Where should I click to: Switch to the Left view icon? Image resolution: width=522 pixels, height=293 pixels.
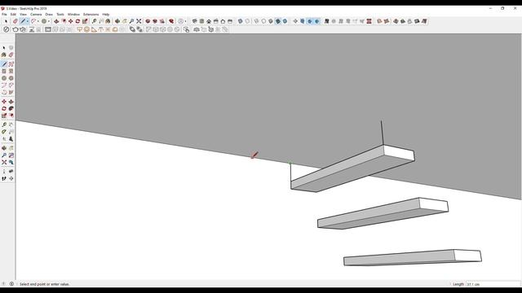(230, 21)
